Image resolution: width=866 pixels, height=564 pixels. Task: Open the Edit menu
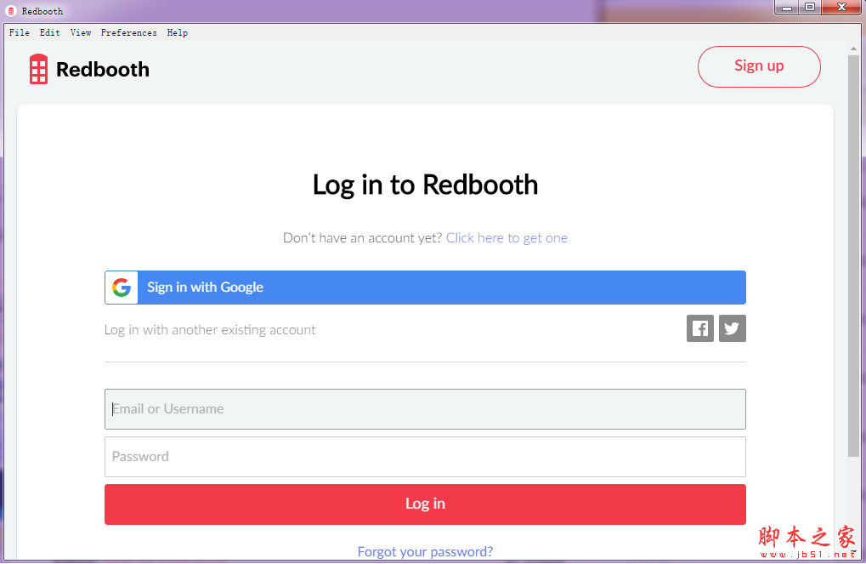coord(48,32)
